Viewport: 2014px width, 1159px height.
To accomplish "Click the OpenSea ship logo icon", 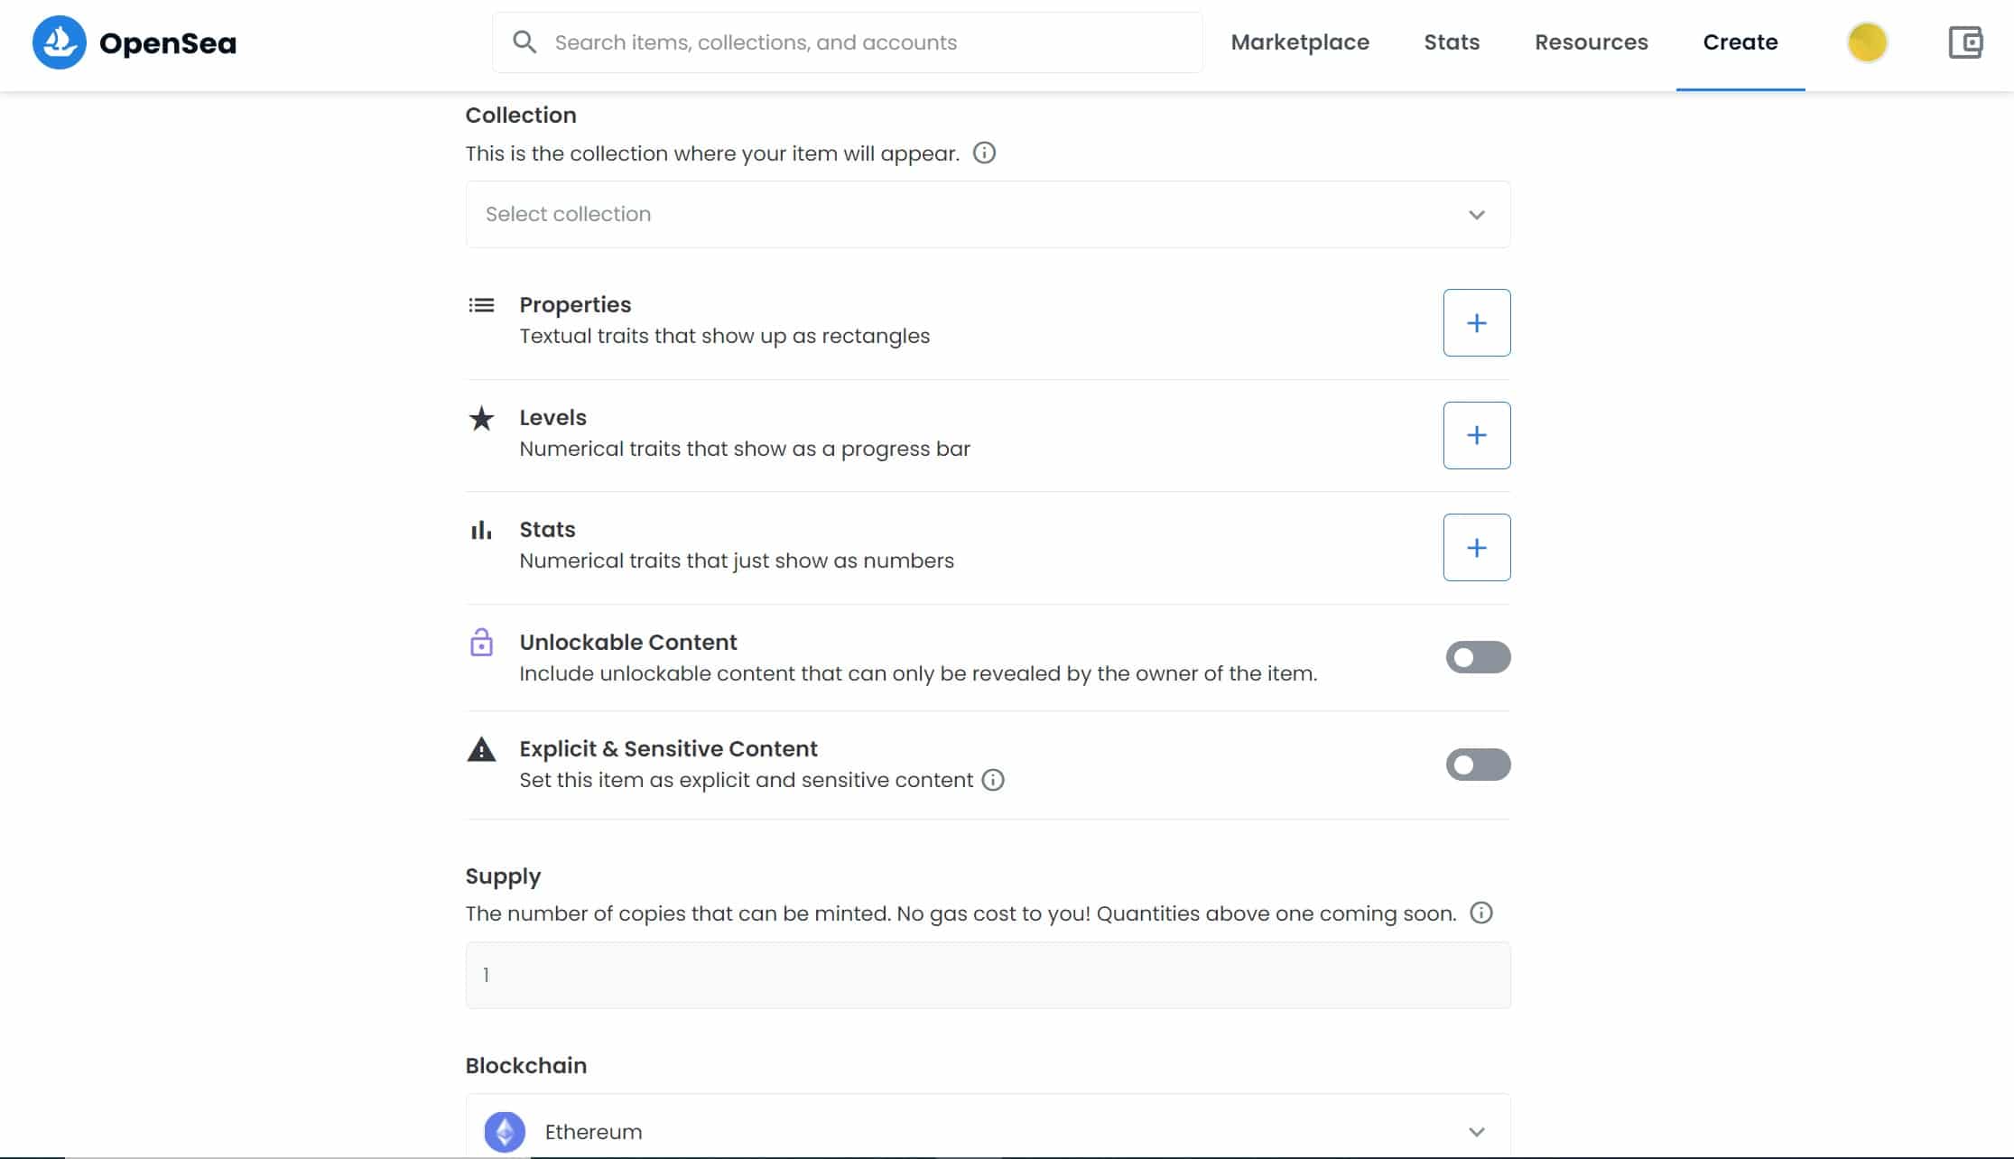I will (x=60, y=42).
